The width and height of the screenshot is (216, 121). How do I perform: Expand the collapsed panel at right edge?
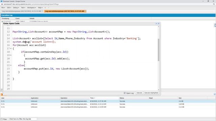pos(215,25)
